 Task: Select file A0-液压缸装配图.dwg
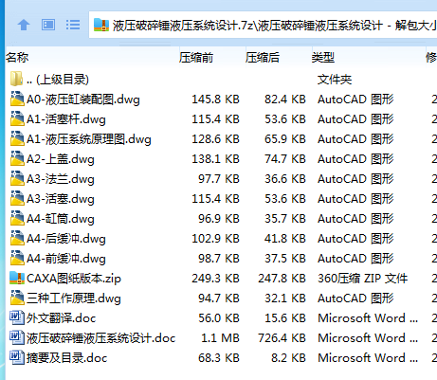coord(83,100)
